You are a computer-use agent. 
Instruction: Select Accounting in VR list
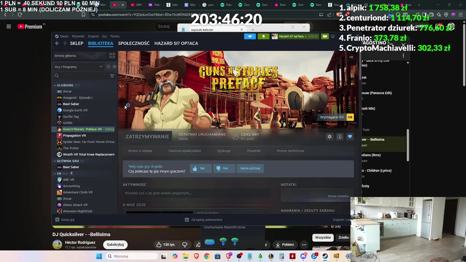[x=71, y=186]
